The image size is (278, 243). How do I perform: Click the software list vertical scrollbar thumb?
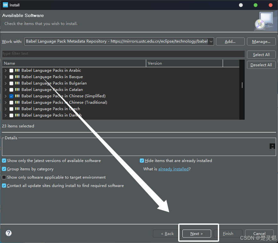click(x=242, y=85)
